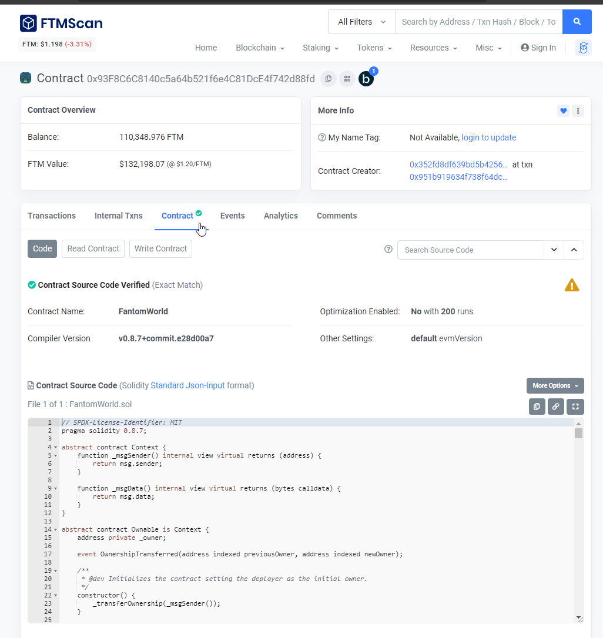This screenshot has height=638, width=603.
Task: Select the Contract tab
Action: (x=177, y=216)
